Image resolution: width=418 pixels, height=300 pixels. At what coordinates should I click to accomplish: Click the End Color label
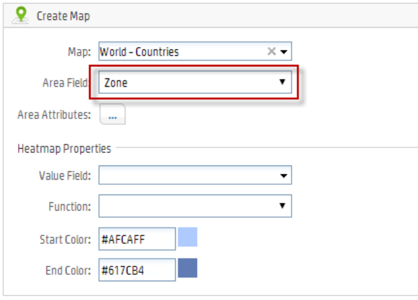click(68, 270)
